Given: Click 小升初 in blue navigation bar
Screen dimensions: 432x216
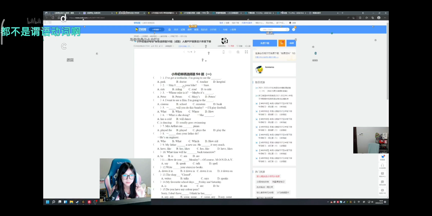Looking at the screenshot, I should tap(213, 30).
